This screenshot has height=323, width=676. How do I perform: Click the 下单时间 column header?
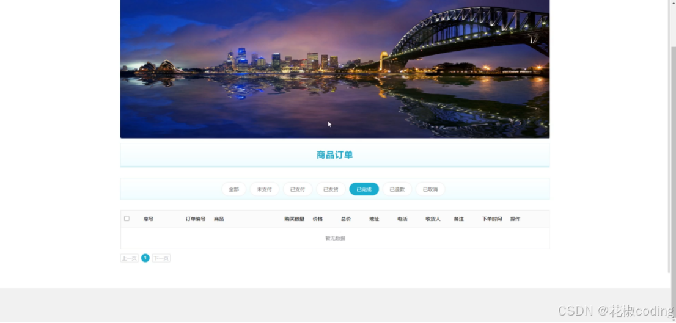coord(492,219)
